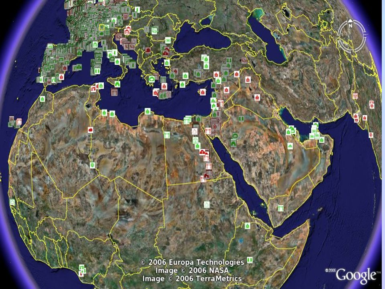Click the green house in the northern Aegean
This screenshot has height=289, width=385.
click(167, 63)
